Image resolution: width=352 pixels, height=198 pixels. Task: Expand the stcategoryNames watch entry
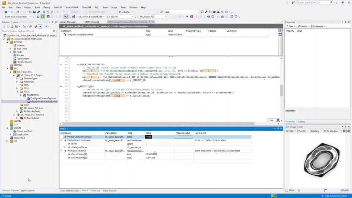tap(65, 147)
